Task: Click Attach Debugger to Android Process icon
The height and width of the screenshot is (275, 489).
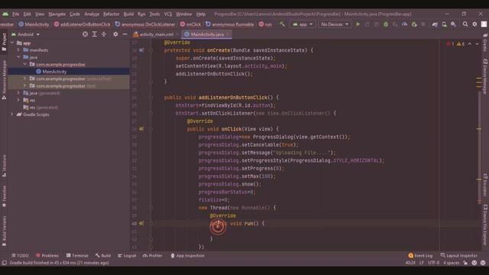Action: (x=414, y=24)
